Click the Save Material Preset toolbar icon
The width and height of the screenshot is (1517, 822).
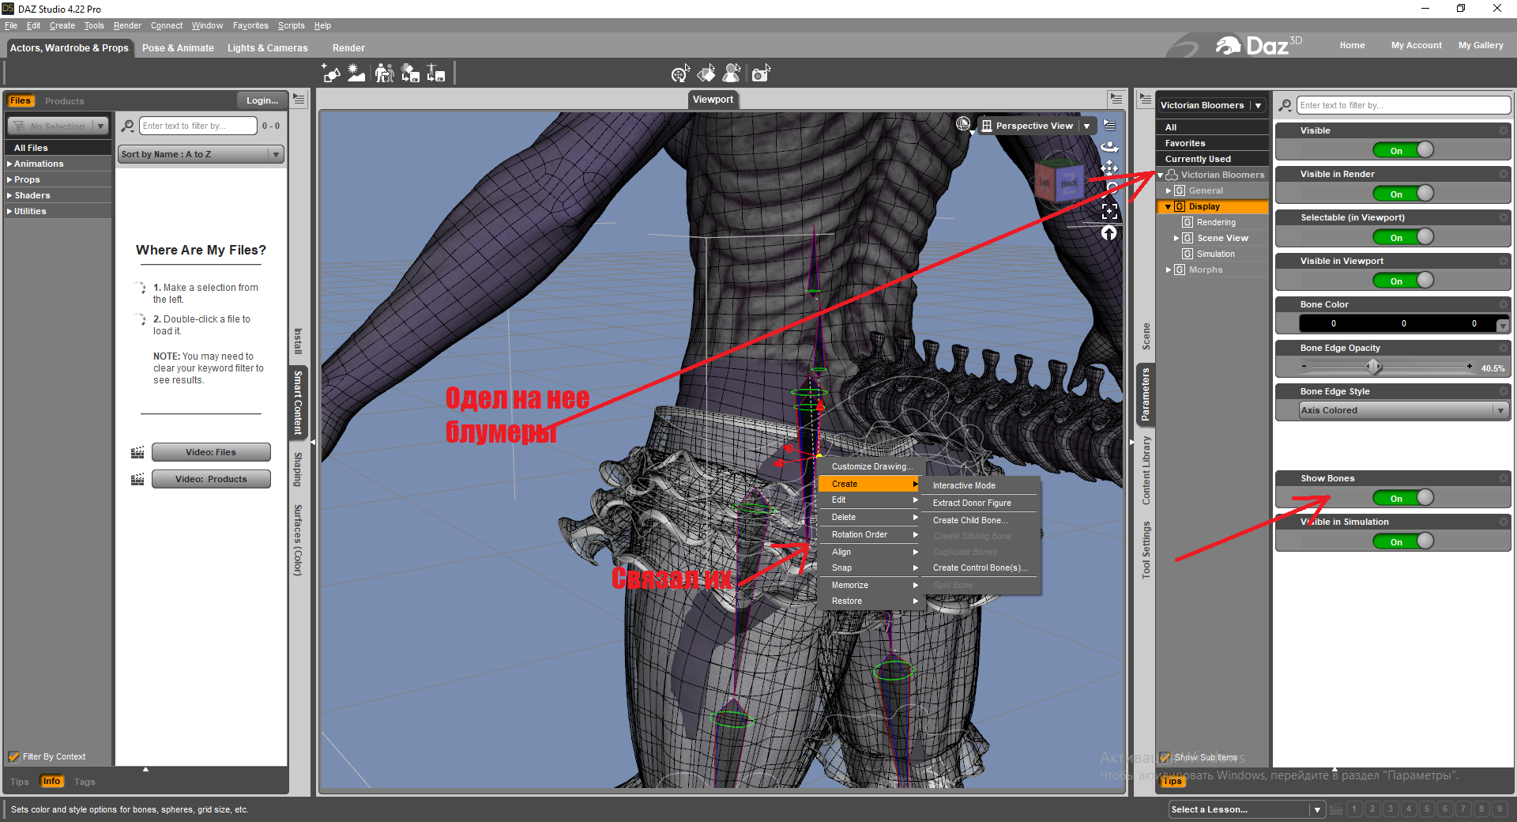(x=410, y=74)
